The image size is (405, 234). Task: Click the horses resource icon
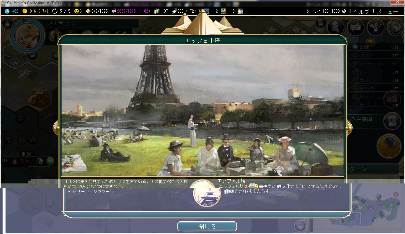pos(223,11)
